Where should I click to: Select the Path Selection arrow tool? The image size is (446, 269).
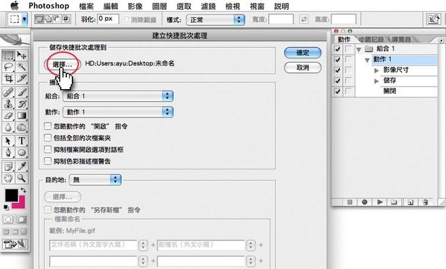(x=8, y=141)
